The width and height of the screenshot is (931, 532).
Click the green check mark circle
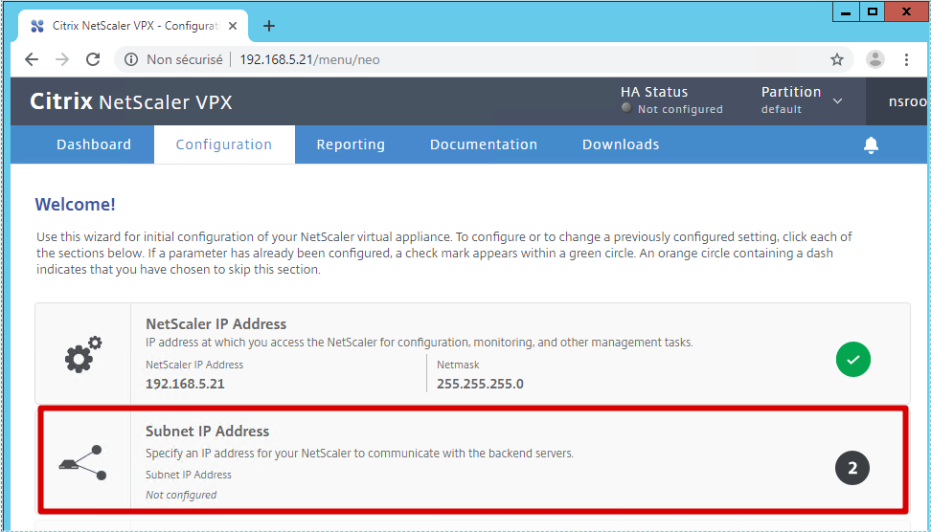pyautogui.click(x=853, y=360)
